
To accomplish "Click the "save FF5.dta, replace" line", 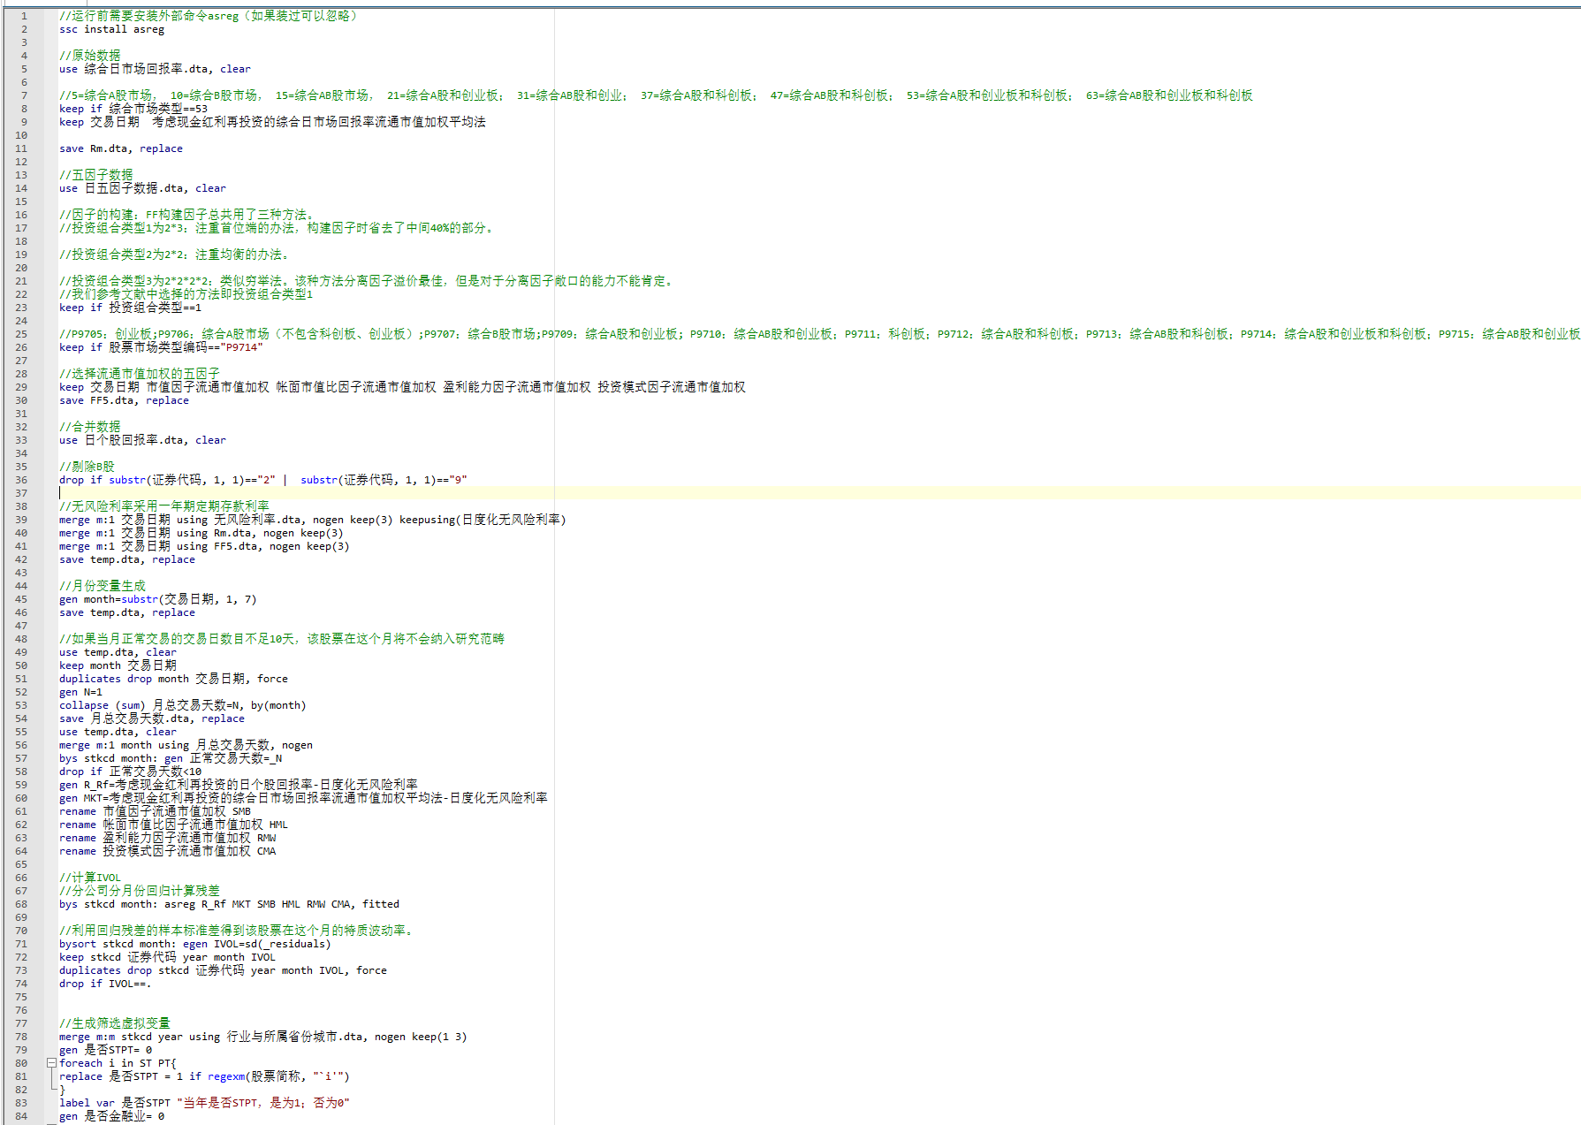I will point(124,400).
